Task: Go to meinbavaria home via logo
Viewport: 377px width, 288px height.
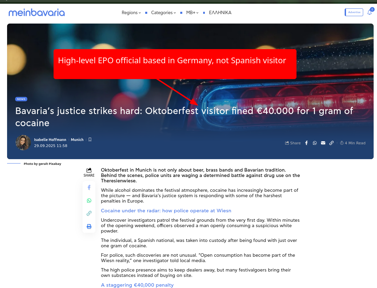Action: 36,13
